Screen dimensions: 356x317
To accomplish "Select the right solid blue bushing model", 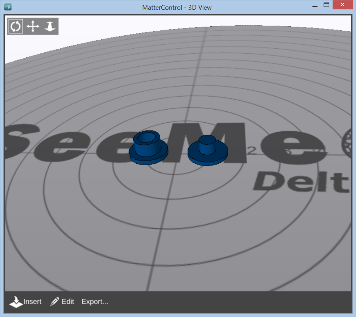I will 207,150.
